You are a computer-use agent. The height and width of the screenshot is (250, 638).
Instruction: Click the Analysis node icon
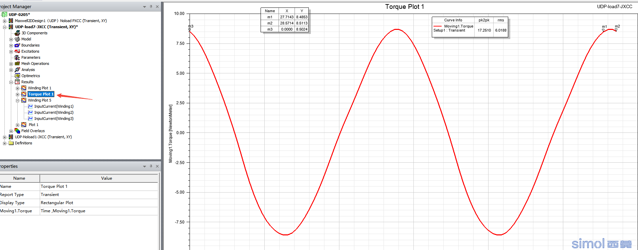tap(17, 70)
